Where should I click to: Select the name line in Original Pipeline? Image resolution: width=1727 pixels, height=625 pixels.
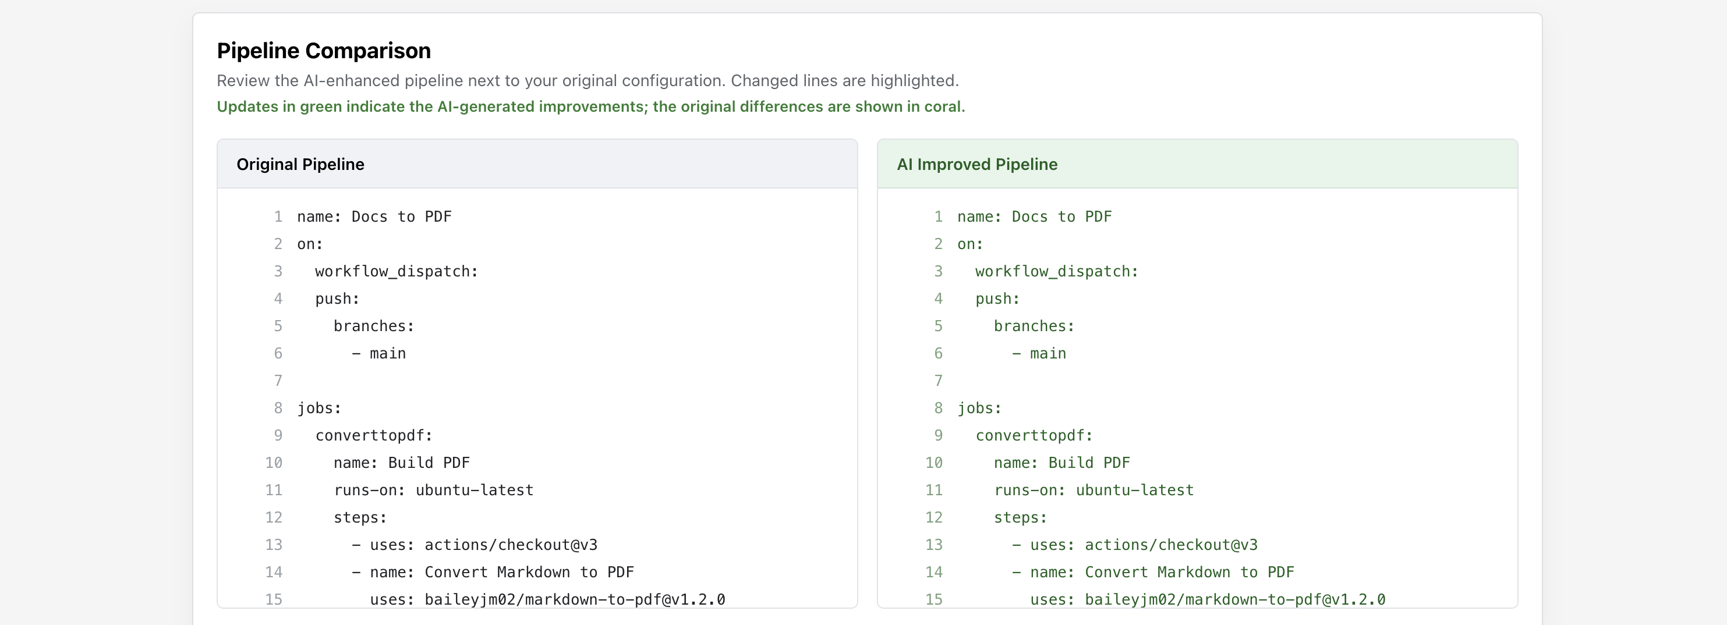[374, 216]
